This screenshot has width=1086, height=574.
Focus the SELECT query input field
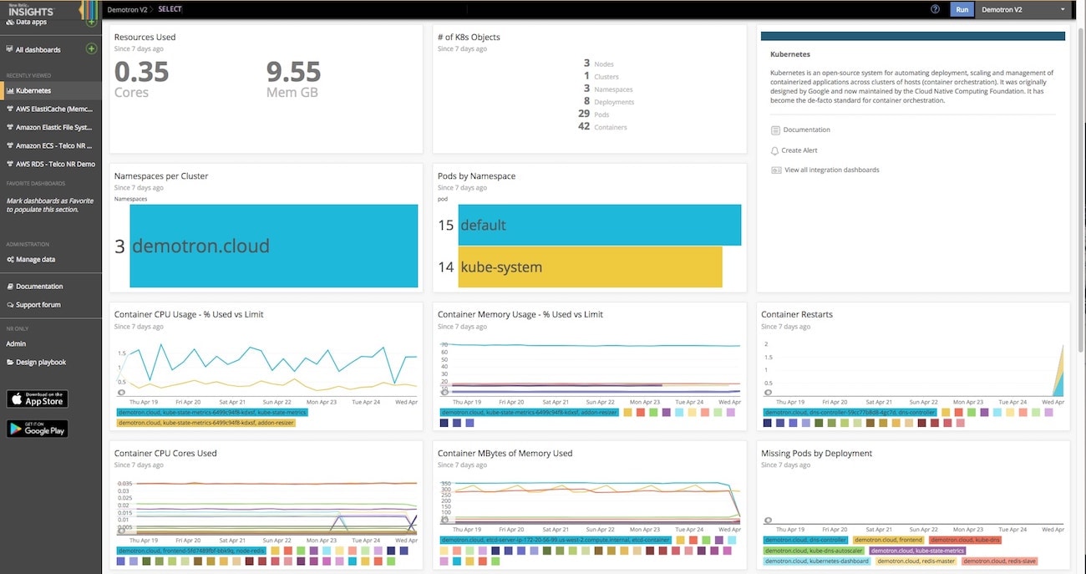[551, 9]
